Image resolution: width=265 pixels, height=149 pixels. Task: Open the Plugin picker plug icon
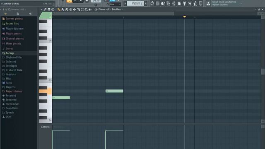pos(184,3)
